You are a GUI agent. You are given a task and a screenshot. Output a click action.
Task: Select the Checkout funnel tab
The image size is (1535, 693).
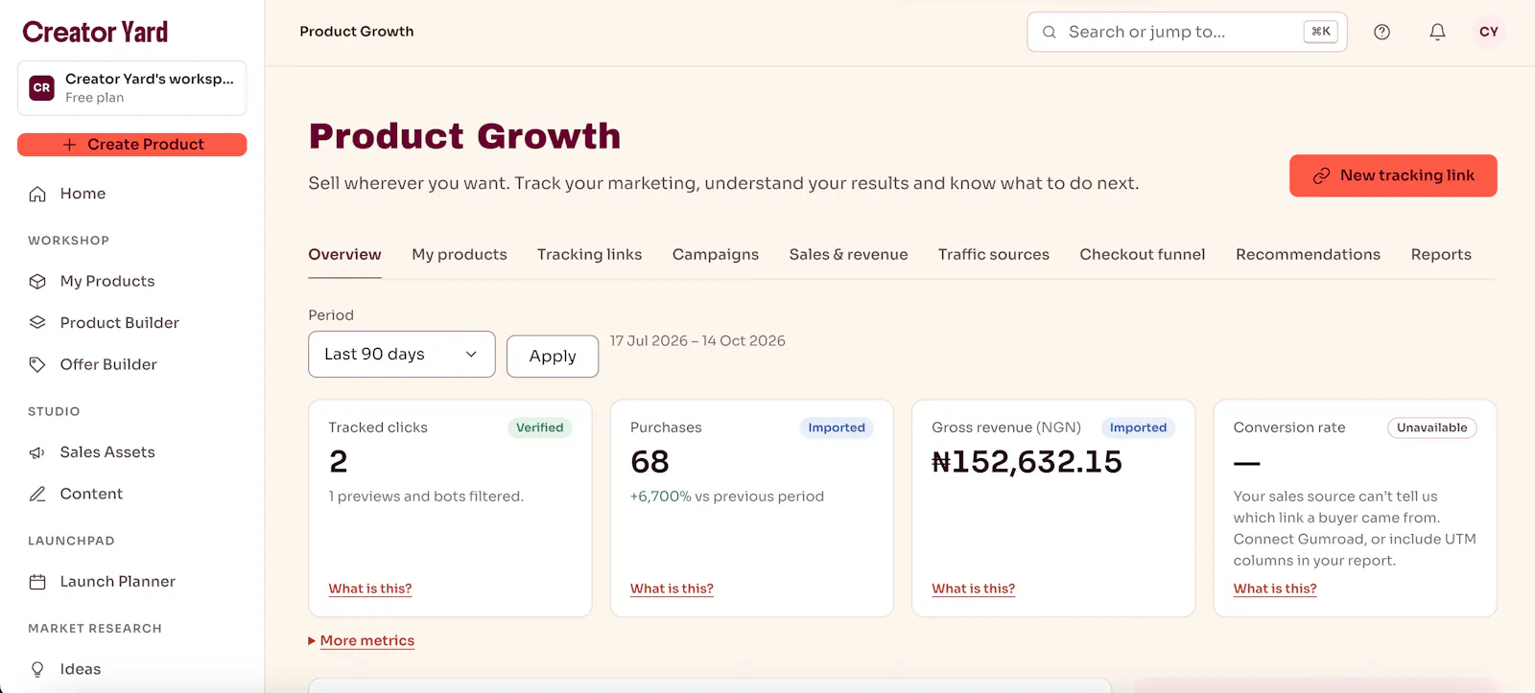tap(1143, 254)
